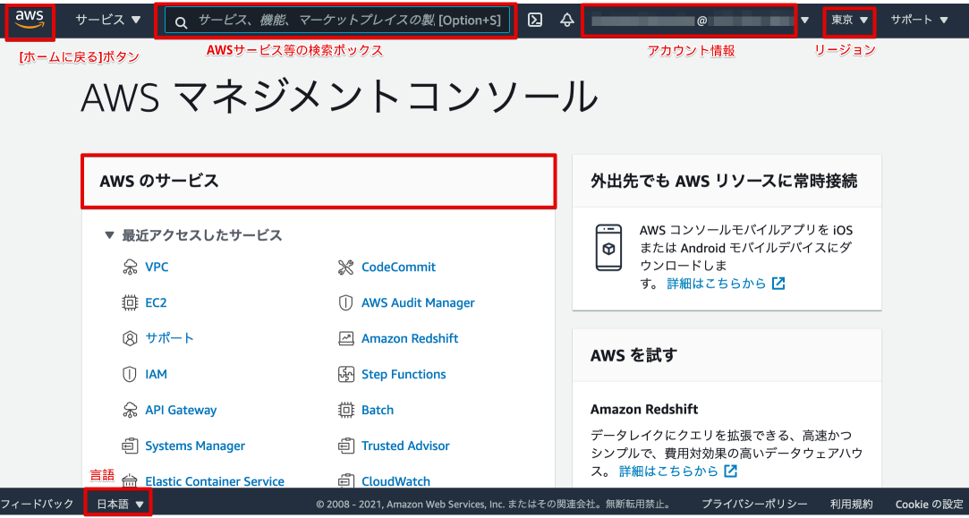The image size is (969, 518).
Task: Open the notifications bell icon
Action: tap(566, 21)
